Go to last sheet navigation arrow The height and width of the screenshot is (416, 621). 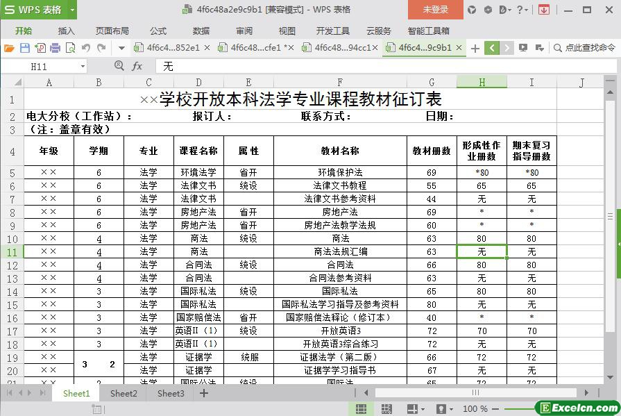tap(43, 393)
